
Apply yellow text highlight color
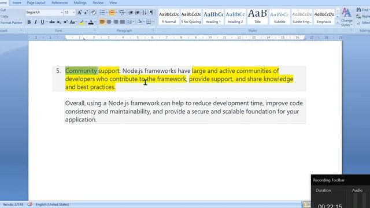pos(82,22)
